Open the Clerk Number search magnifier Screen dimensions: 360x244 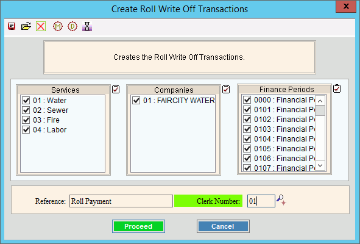[281, 200]
